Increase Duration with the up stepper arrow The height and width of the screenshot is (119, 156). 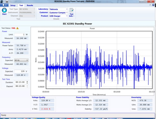(x=27, y=81)
